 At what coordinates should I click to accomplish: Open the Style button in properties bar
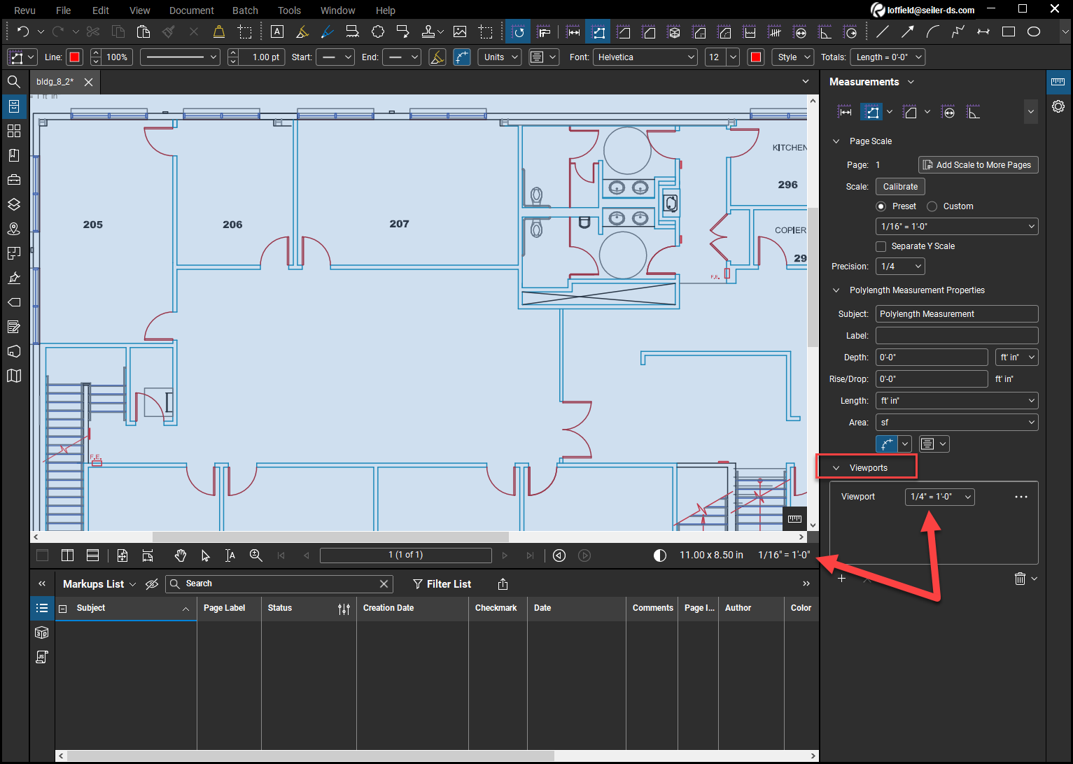[793, 57]
